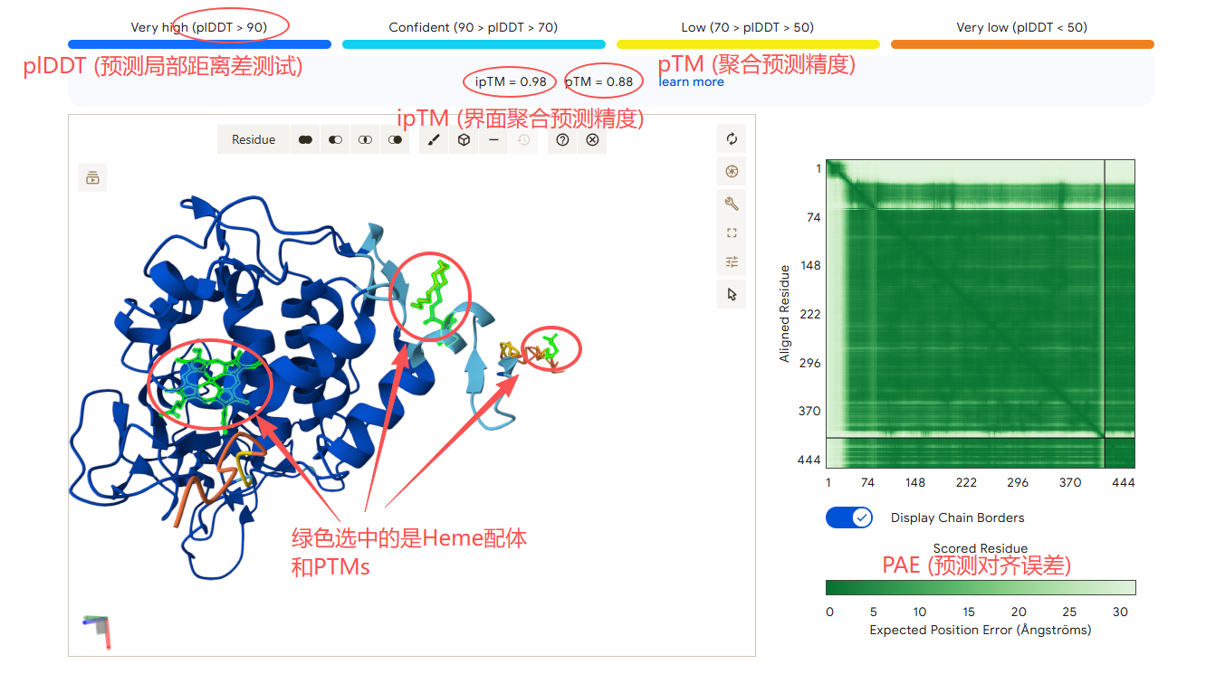
Task: Click the set selection icon
Action: 395,140
